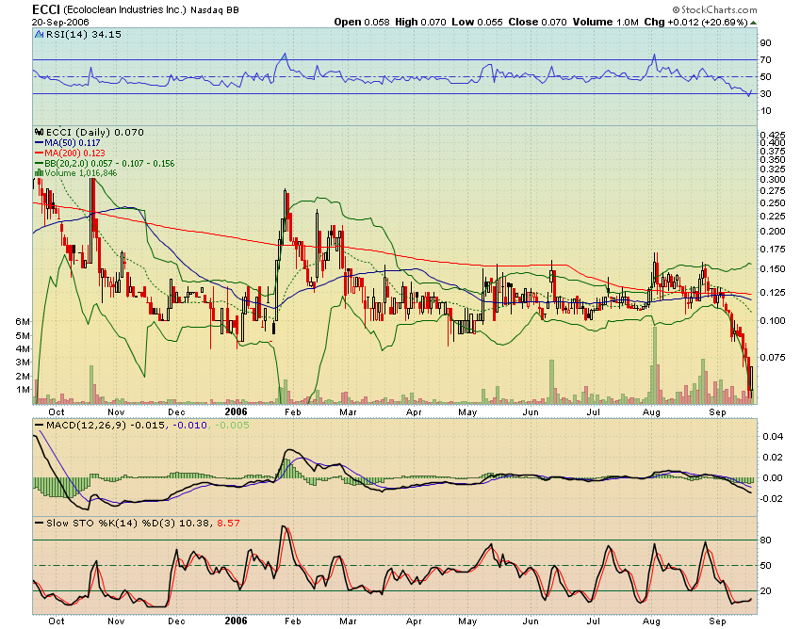Click the 2006 year label under price chart

coord(236,412)
